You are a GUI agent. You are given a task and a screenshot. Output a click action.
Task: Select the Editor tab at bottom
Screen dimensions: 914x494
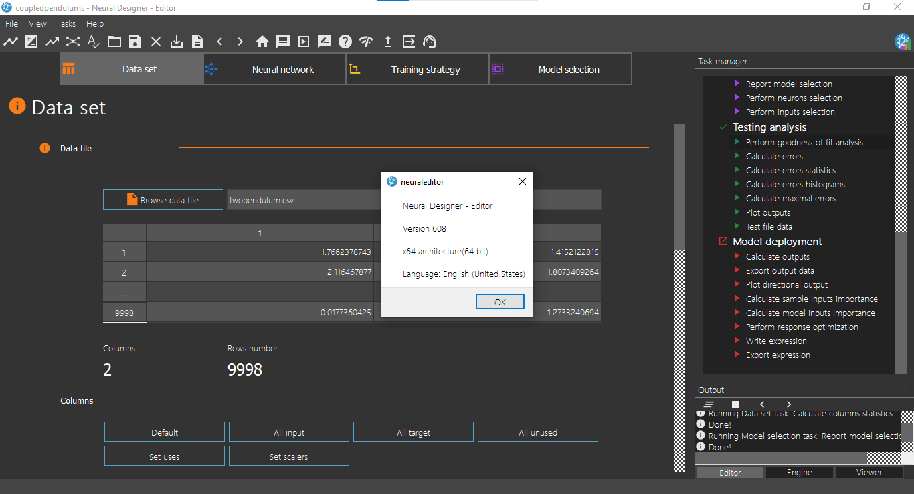pos(730,472)
